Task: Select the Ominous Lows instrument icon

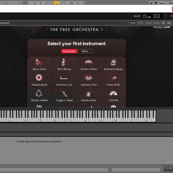Action: pos(64,78)
